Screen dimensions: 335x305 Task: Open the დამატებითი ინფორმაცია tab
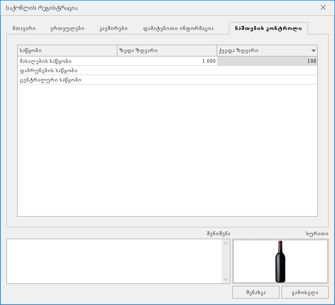tap(178, 28)
